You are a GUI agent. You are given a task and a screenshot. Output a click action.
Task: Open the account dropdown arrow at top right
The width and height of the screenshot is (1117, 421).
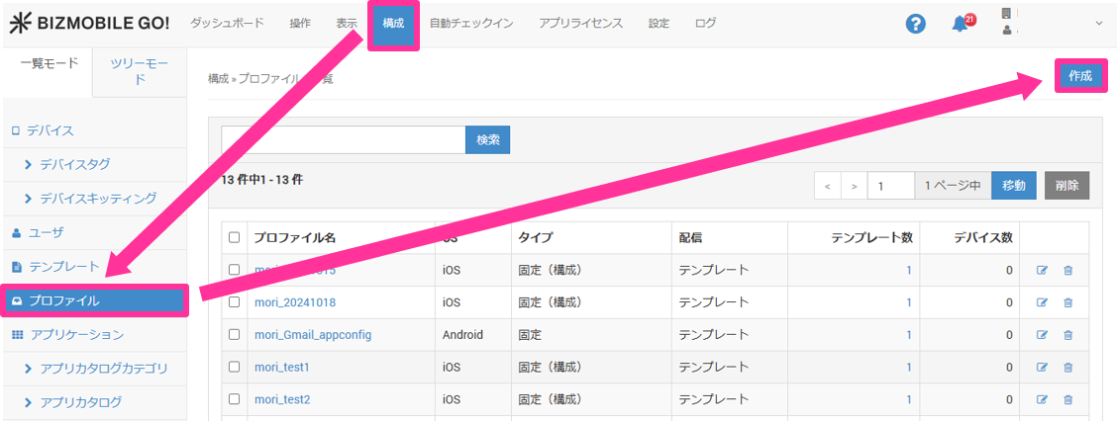(x=1099, y=24)
